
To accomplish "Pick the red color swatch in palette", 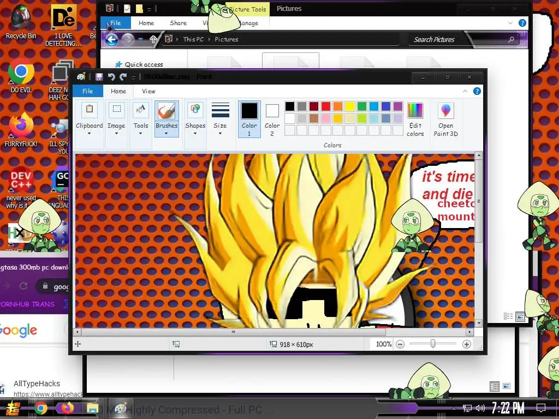I will 326,106.
